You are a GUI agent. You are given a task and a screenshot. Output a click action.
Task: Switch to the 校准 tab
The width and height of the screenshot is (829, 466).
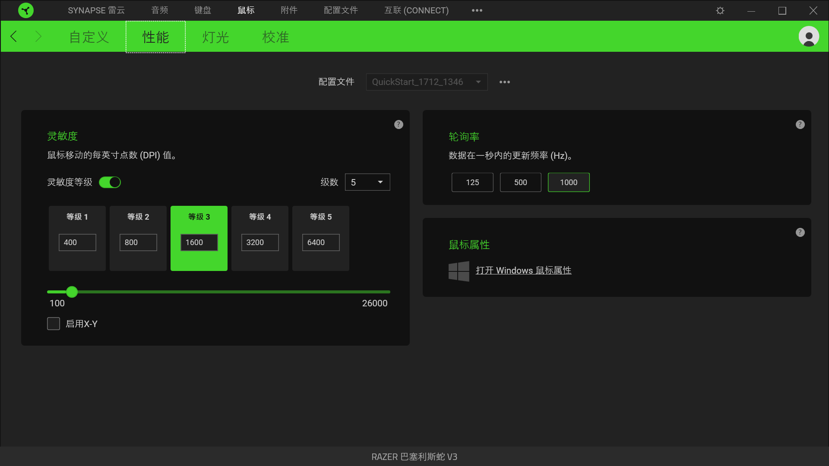point(275,37)
